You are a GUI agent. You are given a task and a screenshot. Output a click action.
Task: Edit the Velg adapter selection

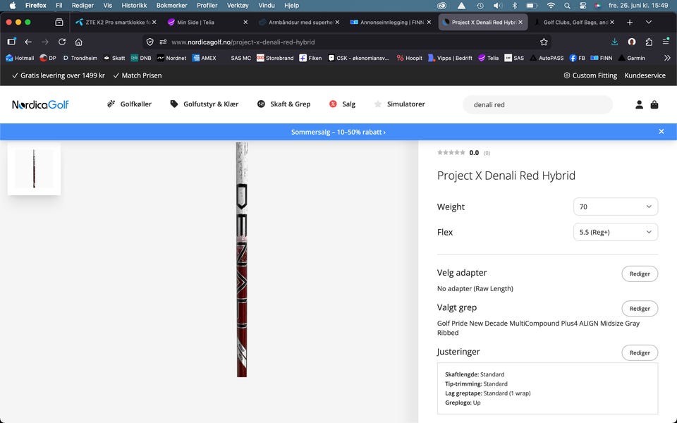click(640, 274)
